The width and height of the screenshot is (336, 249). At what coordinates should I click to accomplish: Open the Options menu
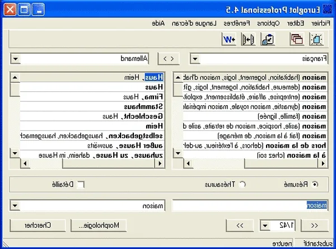[268, 24]
